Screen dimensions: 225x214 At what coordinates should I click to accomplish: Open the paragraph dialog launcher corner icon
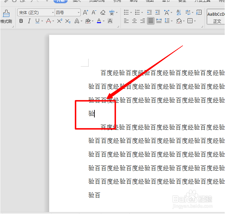(202, 26)
